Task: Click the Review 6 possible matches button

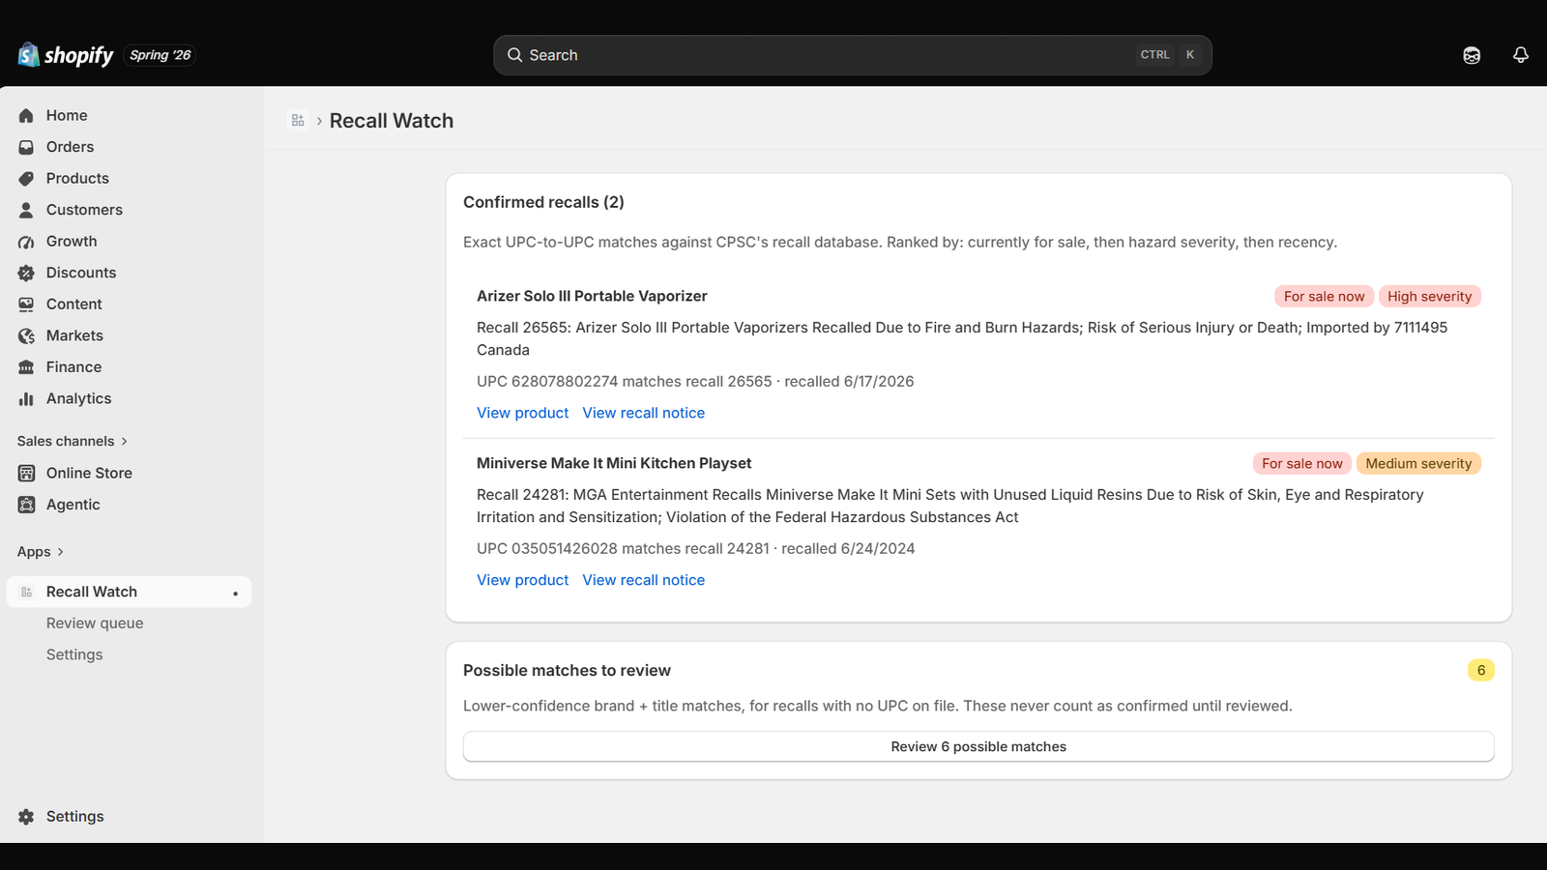Action: click(978, 746)
